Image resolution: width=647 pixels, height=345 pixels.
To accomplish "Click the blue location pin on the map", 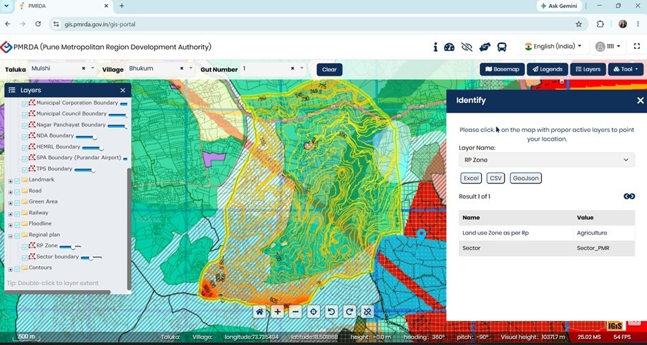I will tap(421, 236).
